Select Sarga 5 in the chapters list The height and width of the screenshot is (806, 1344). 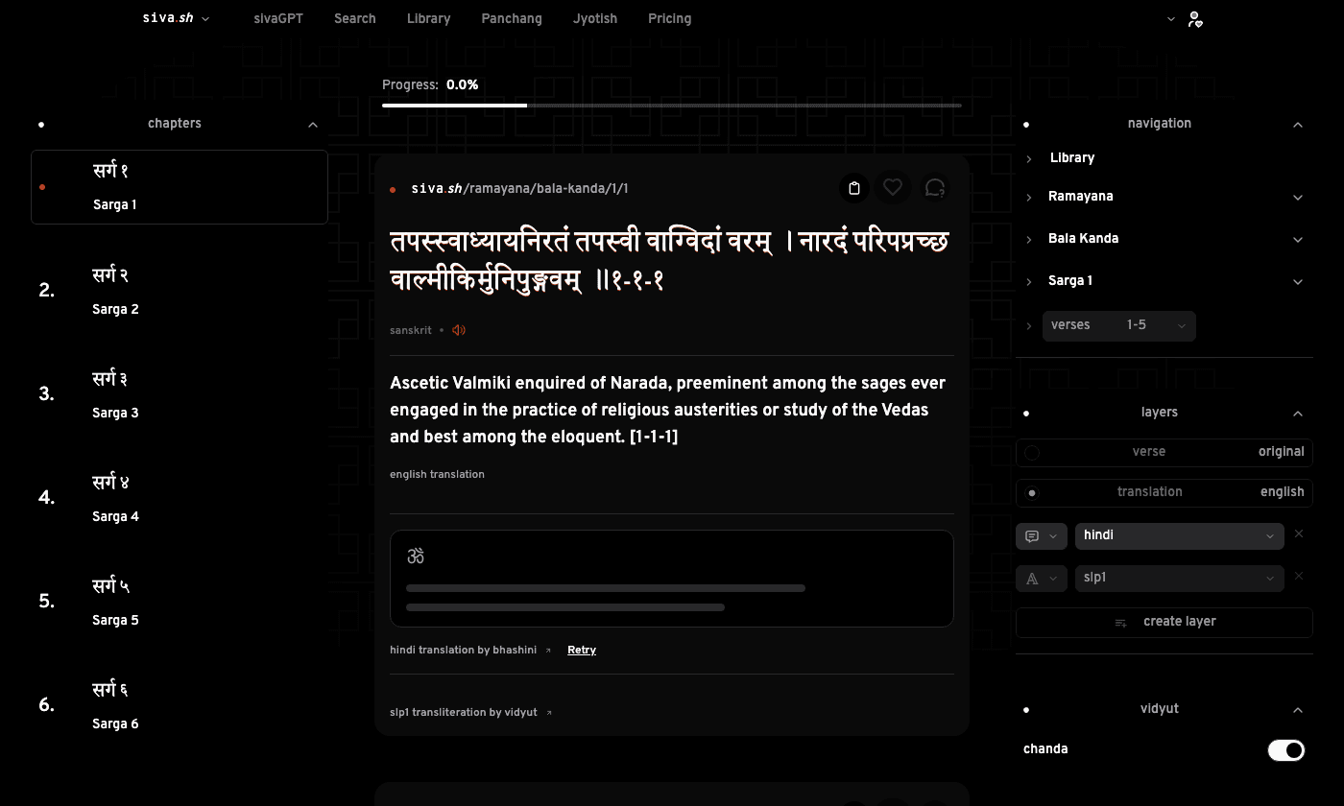[x=180, y=603]
